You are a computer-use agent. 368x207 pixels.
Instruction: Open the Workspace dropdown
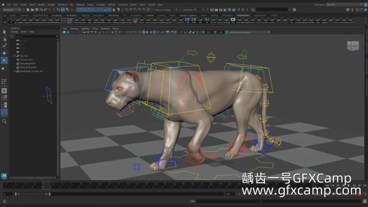(344, 5)
